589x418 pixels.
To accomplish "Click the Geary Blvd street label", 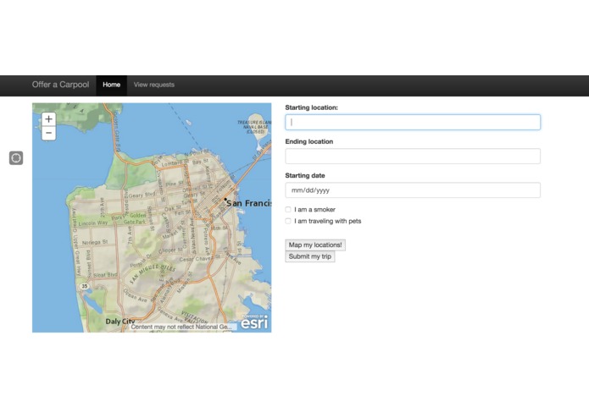I will click(x=142, y=195).
